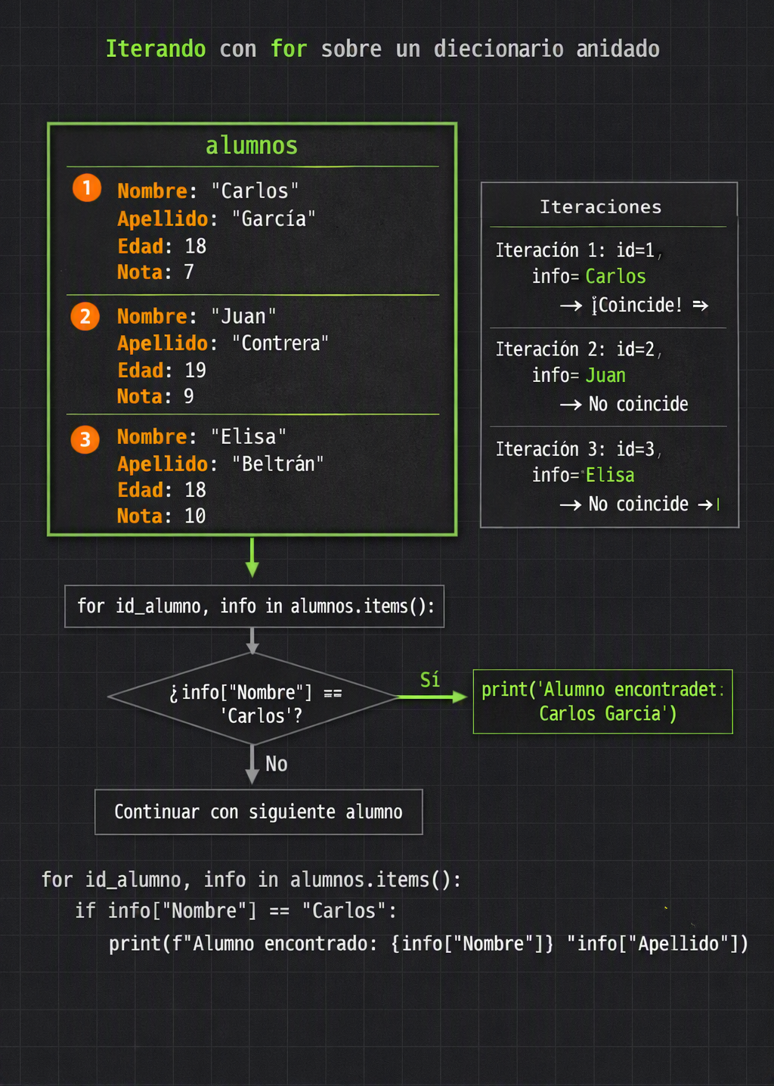Click Edad: 18 in Carlos's record
The image size is (774, 1086).
(x=162, y=247)
